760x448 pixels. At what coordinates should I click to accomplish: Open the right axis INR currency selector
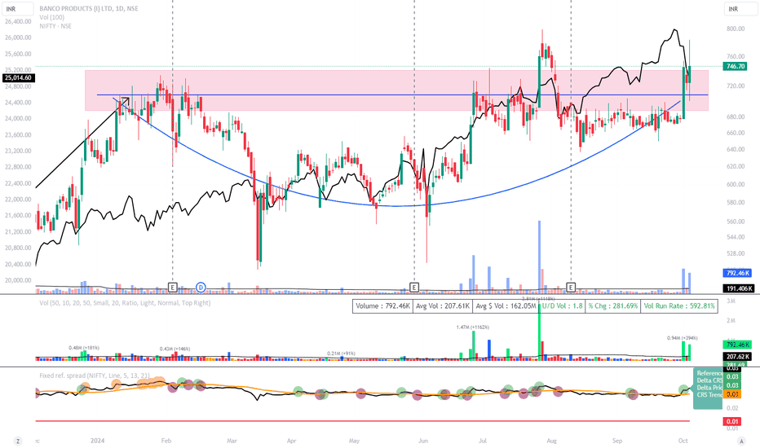(x=740, y=9)
